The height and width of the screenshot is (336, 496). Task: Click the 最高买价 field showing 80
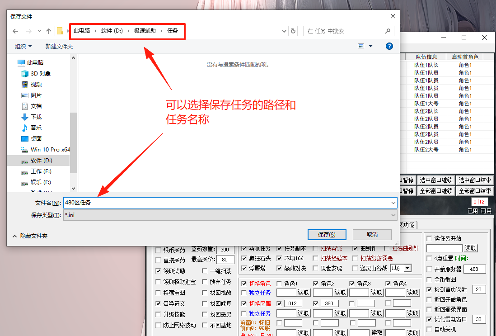[225, 260]
